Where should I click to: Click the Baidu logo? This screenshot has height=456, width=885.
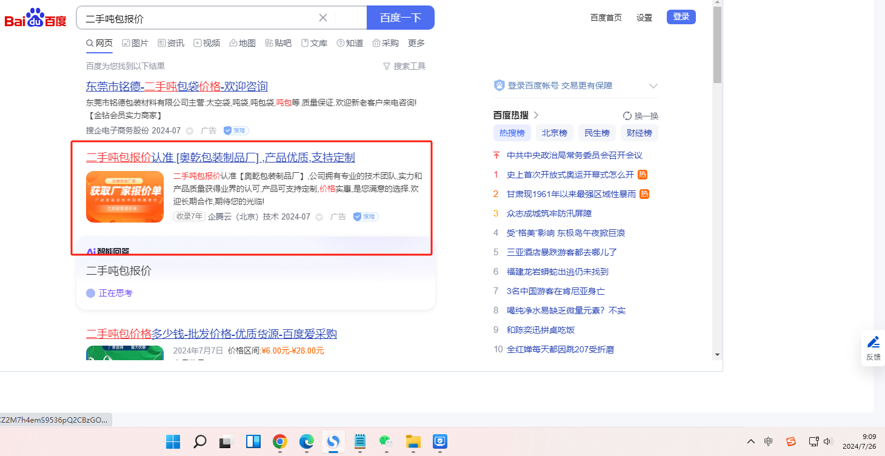coord(35,18)
